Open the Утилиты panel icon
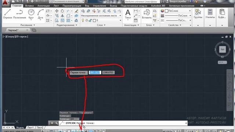Image resolution: width=235 pixels, height=132 pixels. [x=210, y=14]
